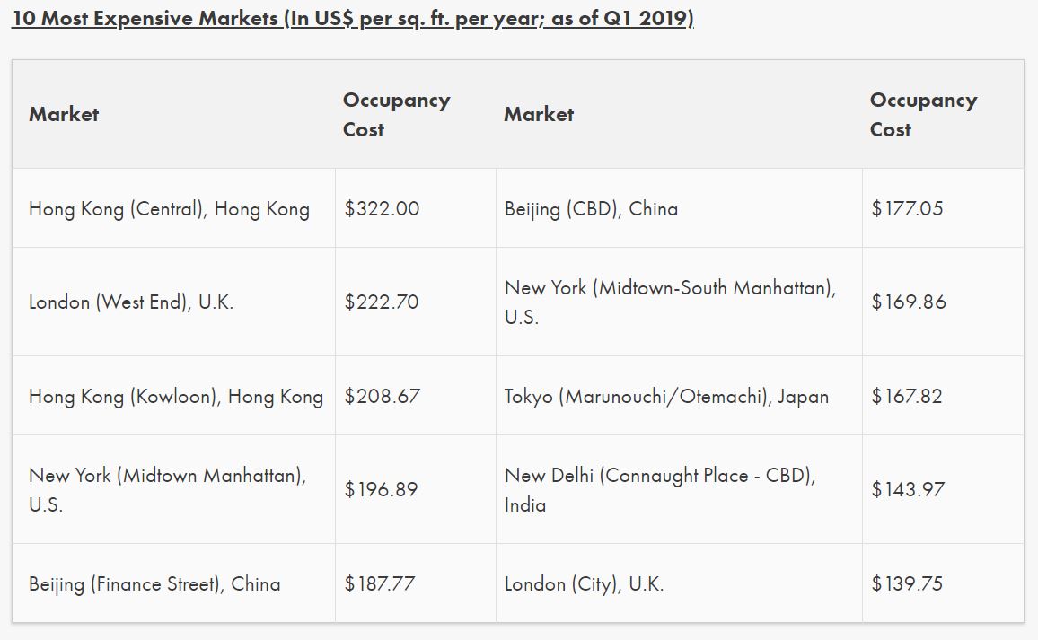
Task: Select the second 'Market' column header
Action: 539,115
